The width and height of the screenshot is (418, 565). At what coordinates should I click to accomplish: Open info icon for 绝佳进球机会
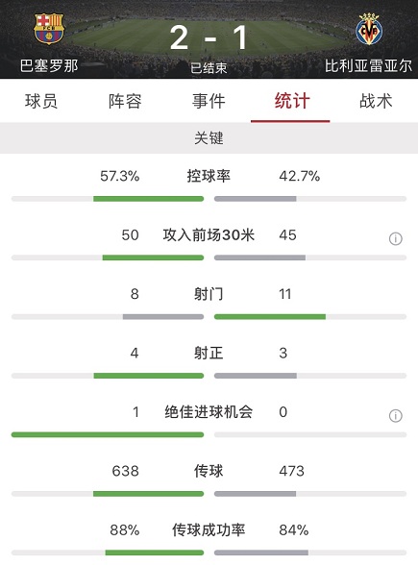(x=395, y=416)
